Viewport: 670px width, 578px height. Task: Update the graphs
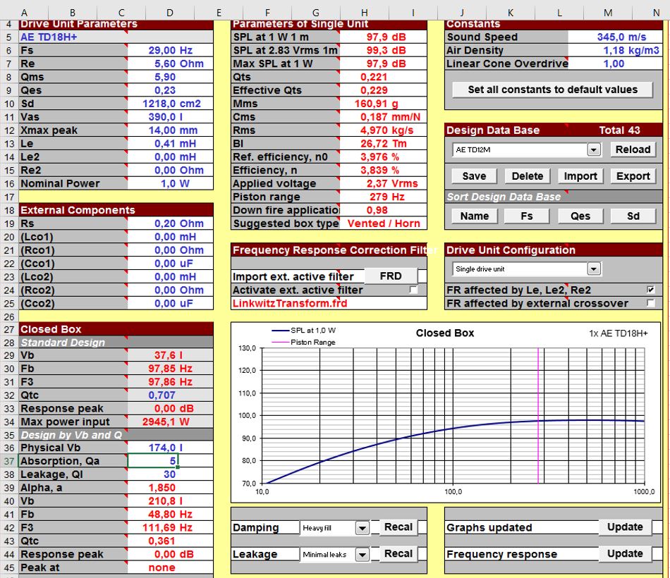626,527
